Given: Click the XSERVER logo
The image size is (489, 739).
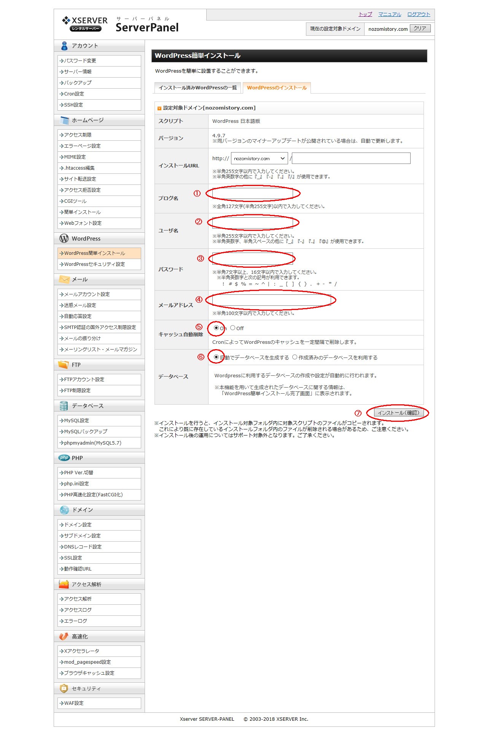Looking at the screenshot, I should tap(85, 24).
